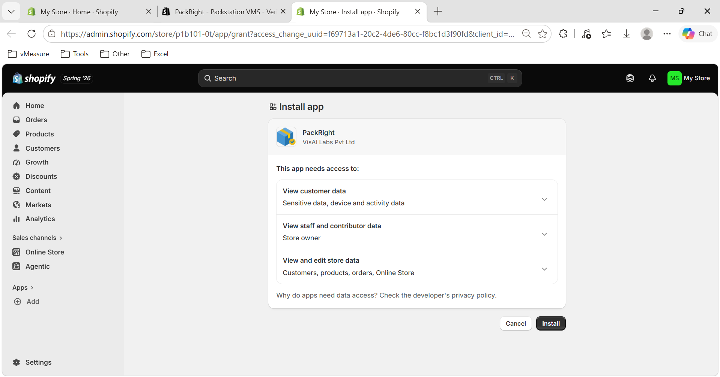Image resolution: width=720 pixels, height=377 pixels.
Task: Open the Orders inbox icon
Action: click(x=17, y=120)
